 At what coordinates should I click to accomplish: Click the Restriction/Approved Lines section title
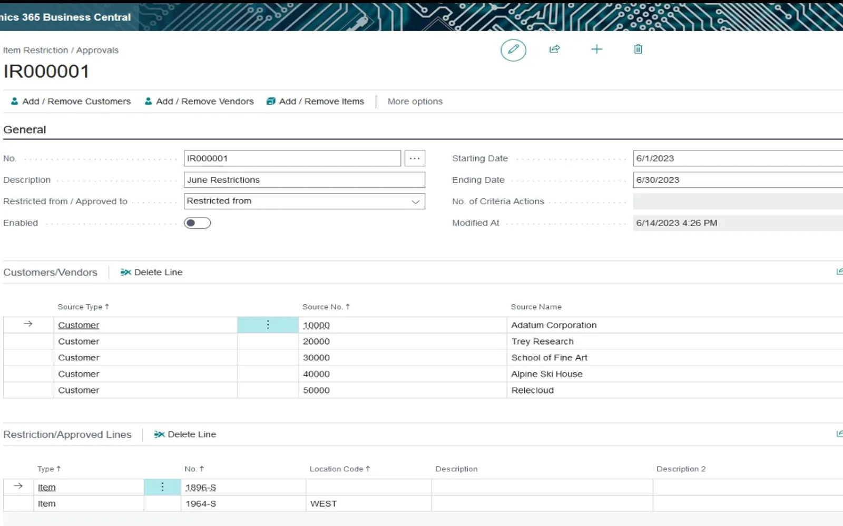(67, 434)
